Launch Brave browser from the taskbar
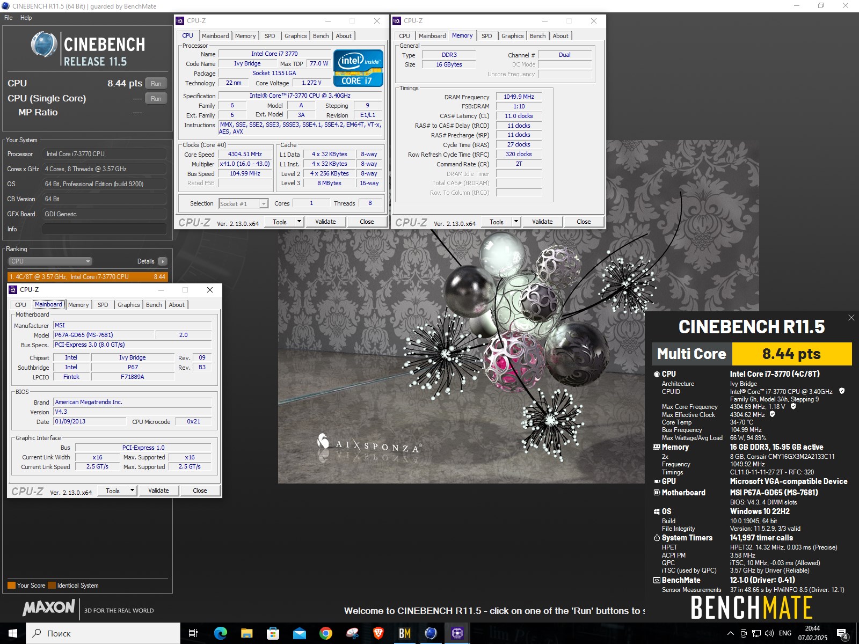Screen dimensions: 859x644 [378, 633]
